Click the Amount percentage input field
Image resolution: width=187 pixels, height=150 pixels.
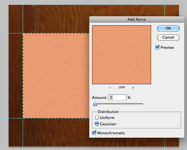tap(118, 98)
